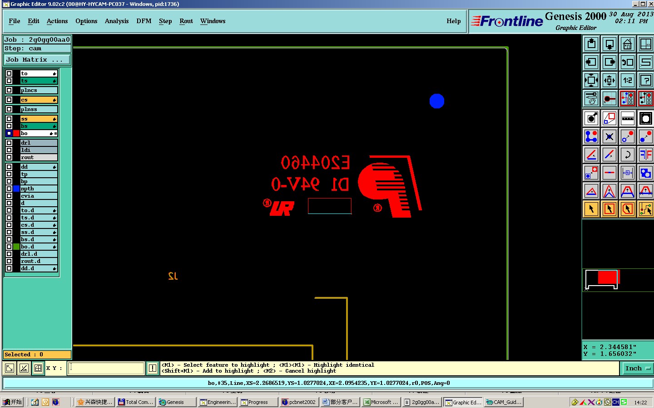Select the ts layer name

(x=39, y=81)
